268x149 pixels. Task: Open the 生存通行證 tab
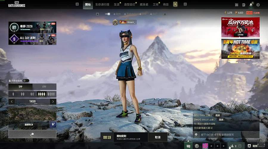tap(102, 4)
